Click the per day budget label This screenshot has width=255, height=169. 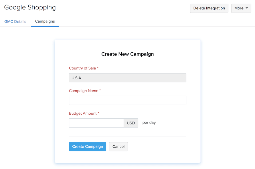[149, 123]
